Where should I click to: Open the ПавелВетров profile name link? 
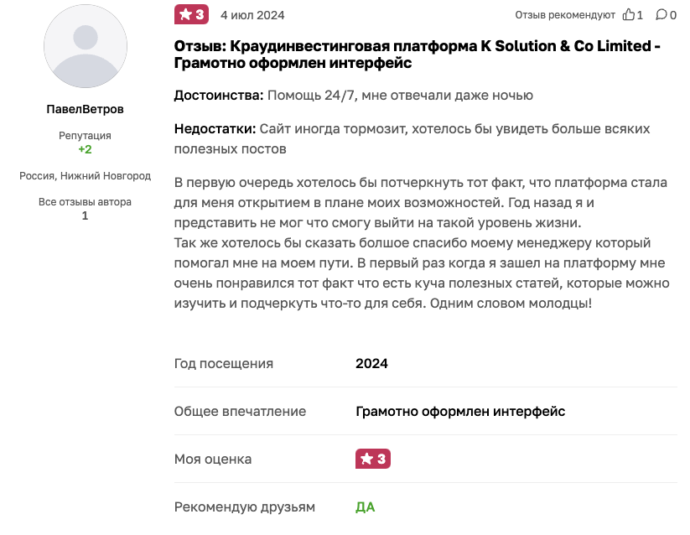[85, 109]
